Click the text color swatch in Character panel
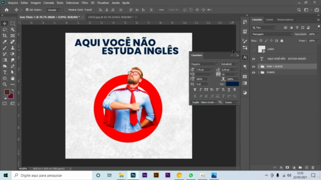 (x=232, y=84)
